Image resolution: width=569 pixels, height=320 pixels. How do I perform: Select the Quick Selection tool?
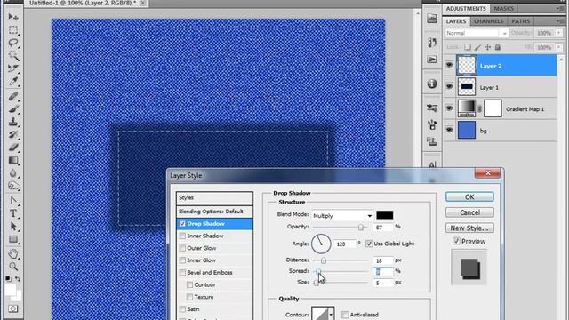13,55
